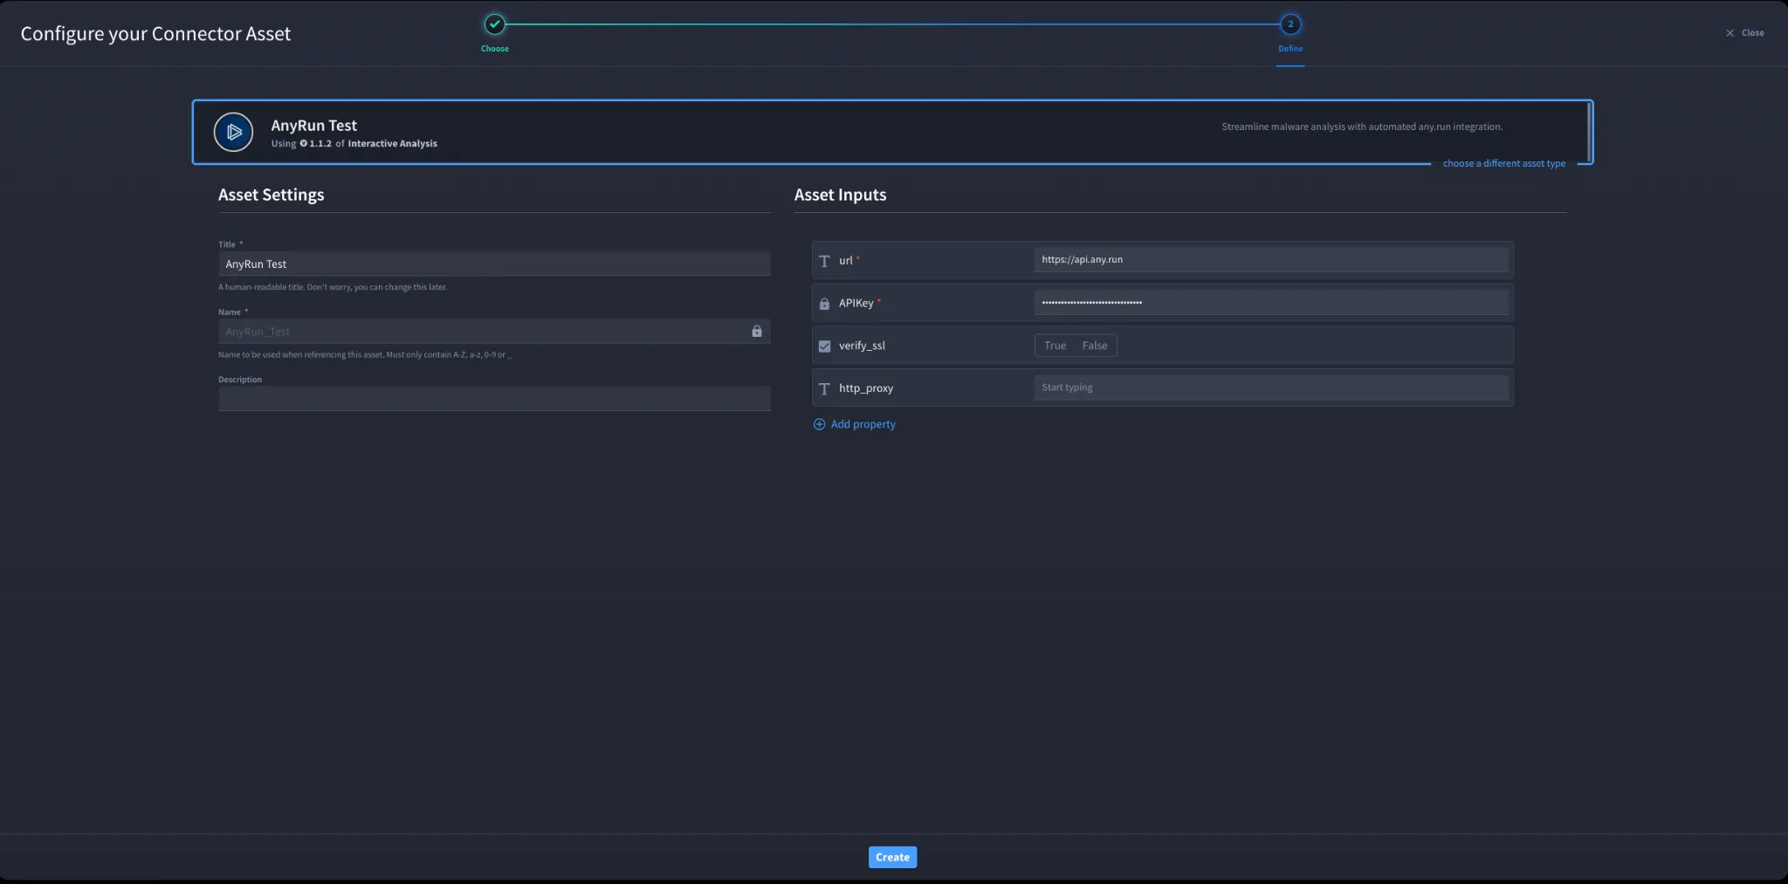Go to the Define step
Image resolution: width=1788 pixels, height=884 pixels.
1290,24
